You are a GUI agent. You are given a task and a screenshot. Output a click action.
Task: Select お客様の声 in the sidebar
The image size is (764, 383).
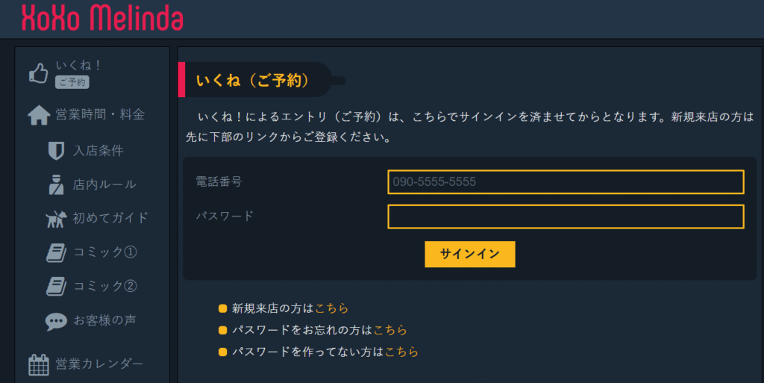click(x=104, y=320)
